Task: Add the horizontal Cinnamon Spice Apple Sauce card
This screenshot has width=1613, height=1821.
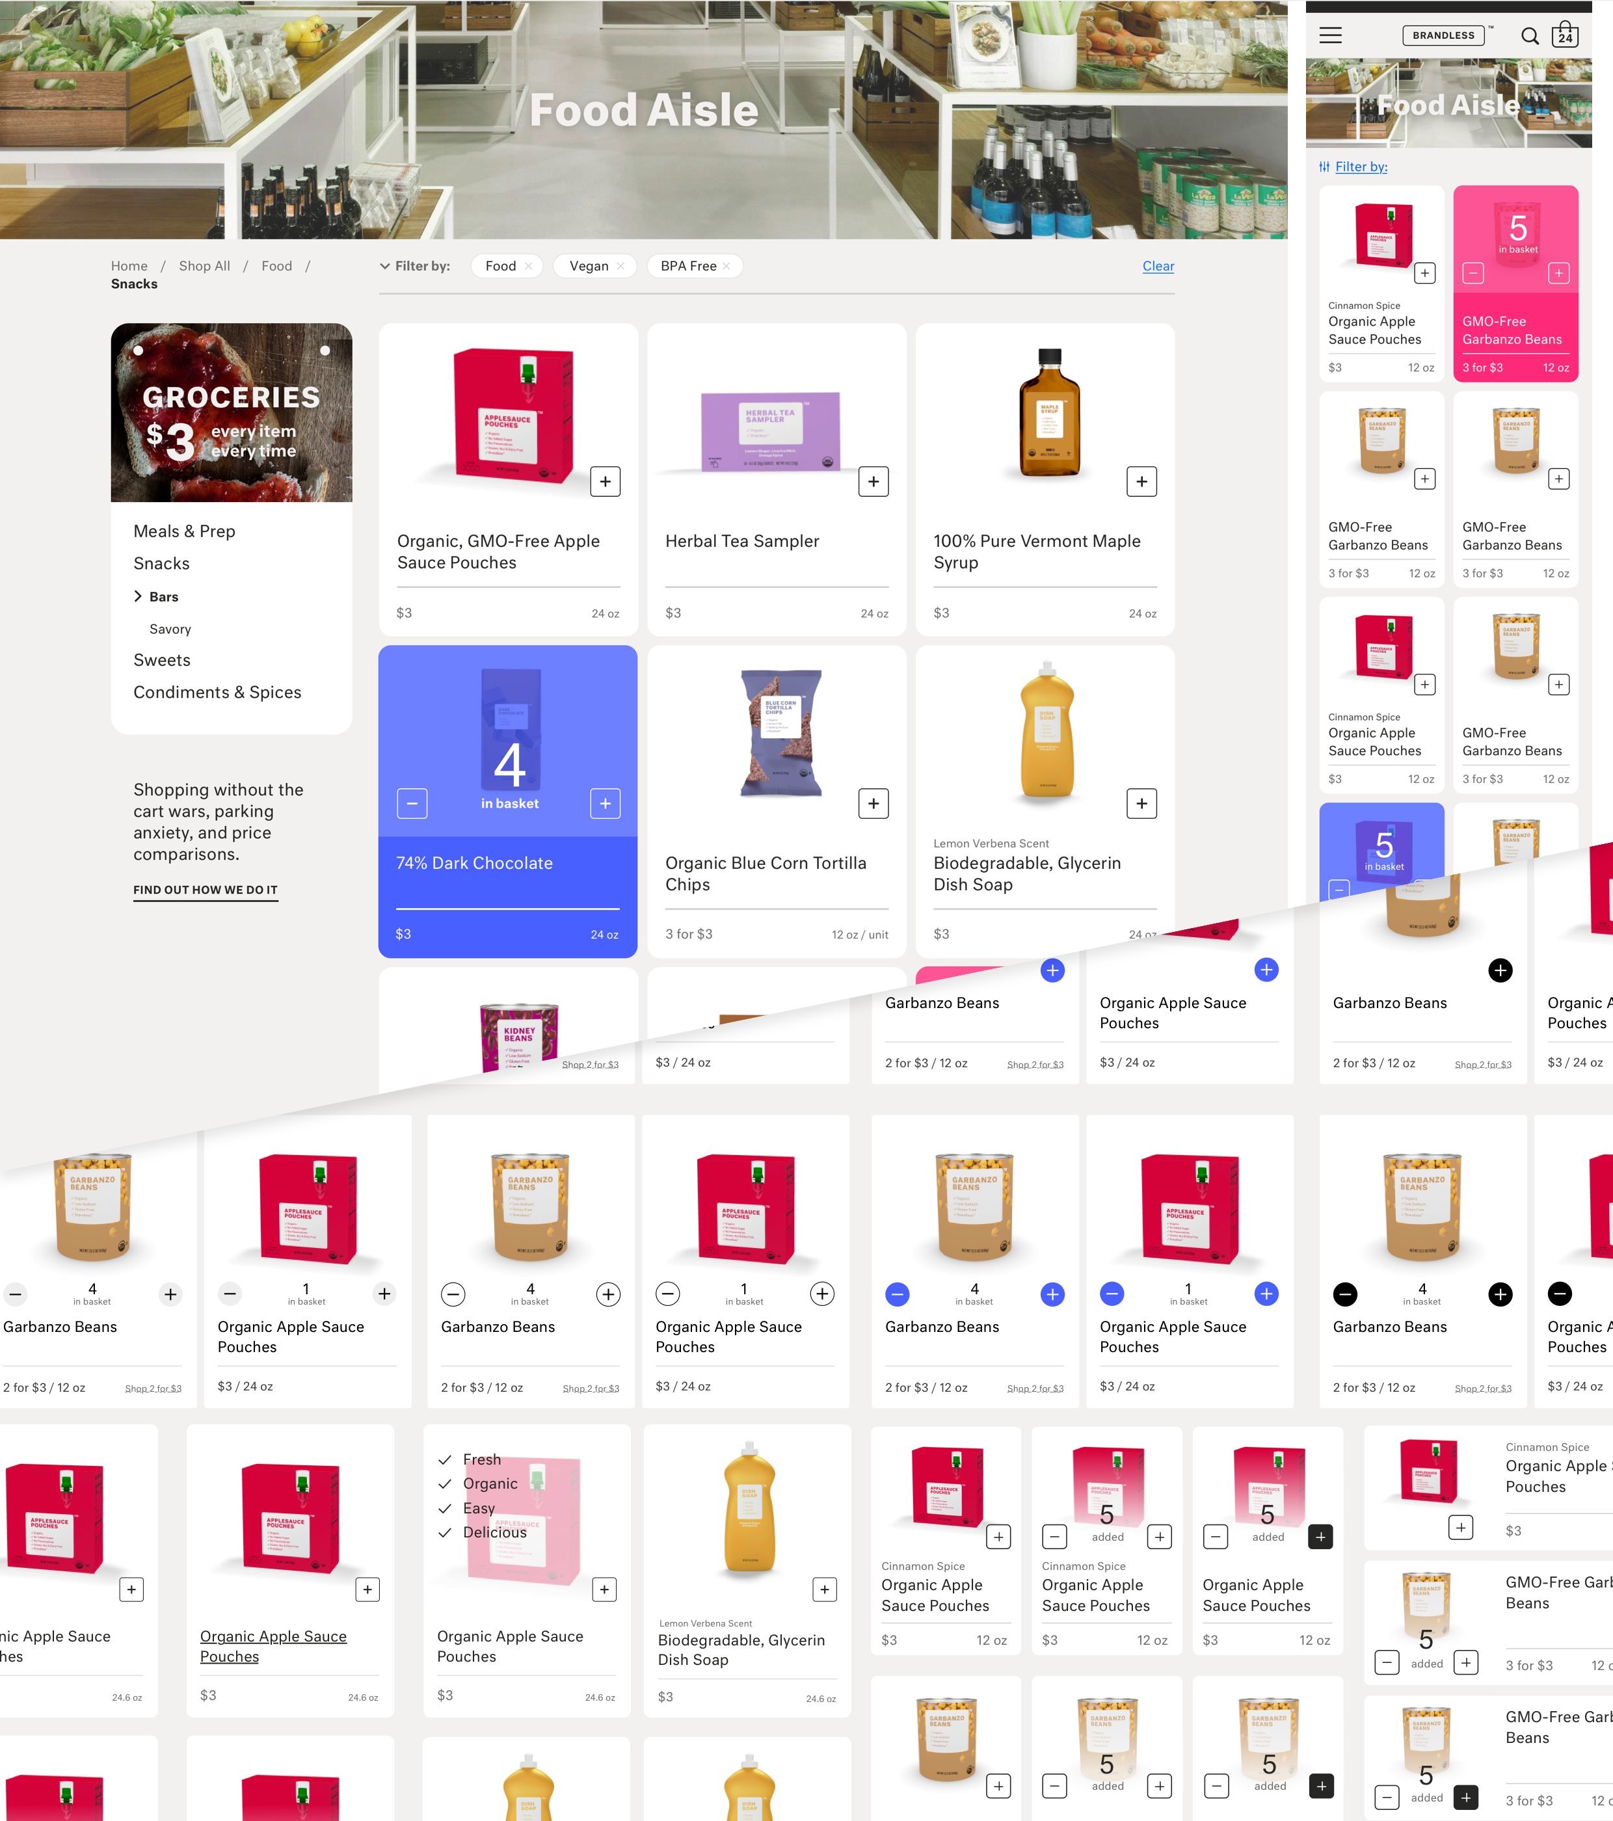Action: coord(1460,1528)
